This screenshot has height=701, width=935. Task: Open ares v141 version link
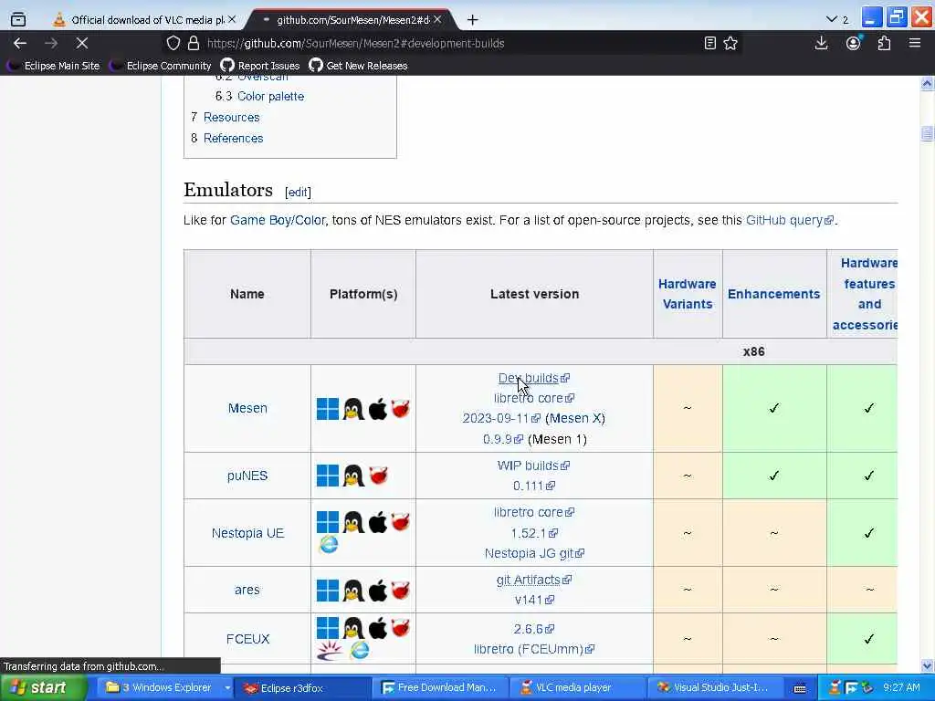[x=534, y=600]
